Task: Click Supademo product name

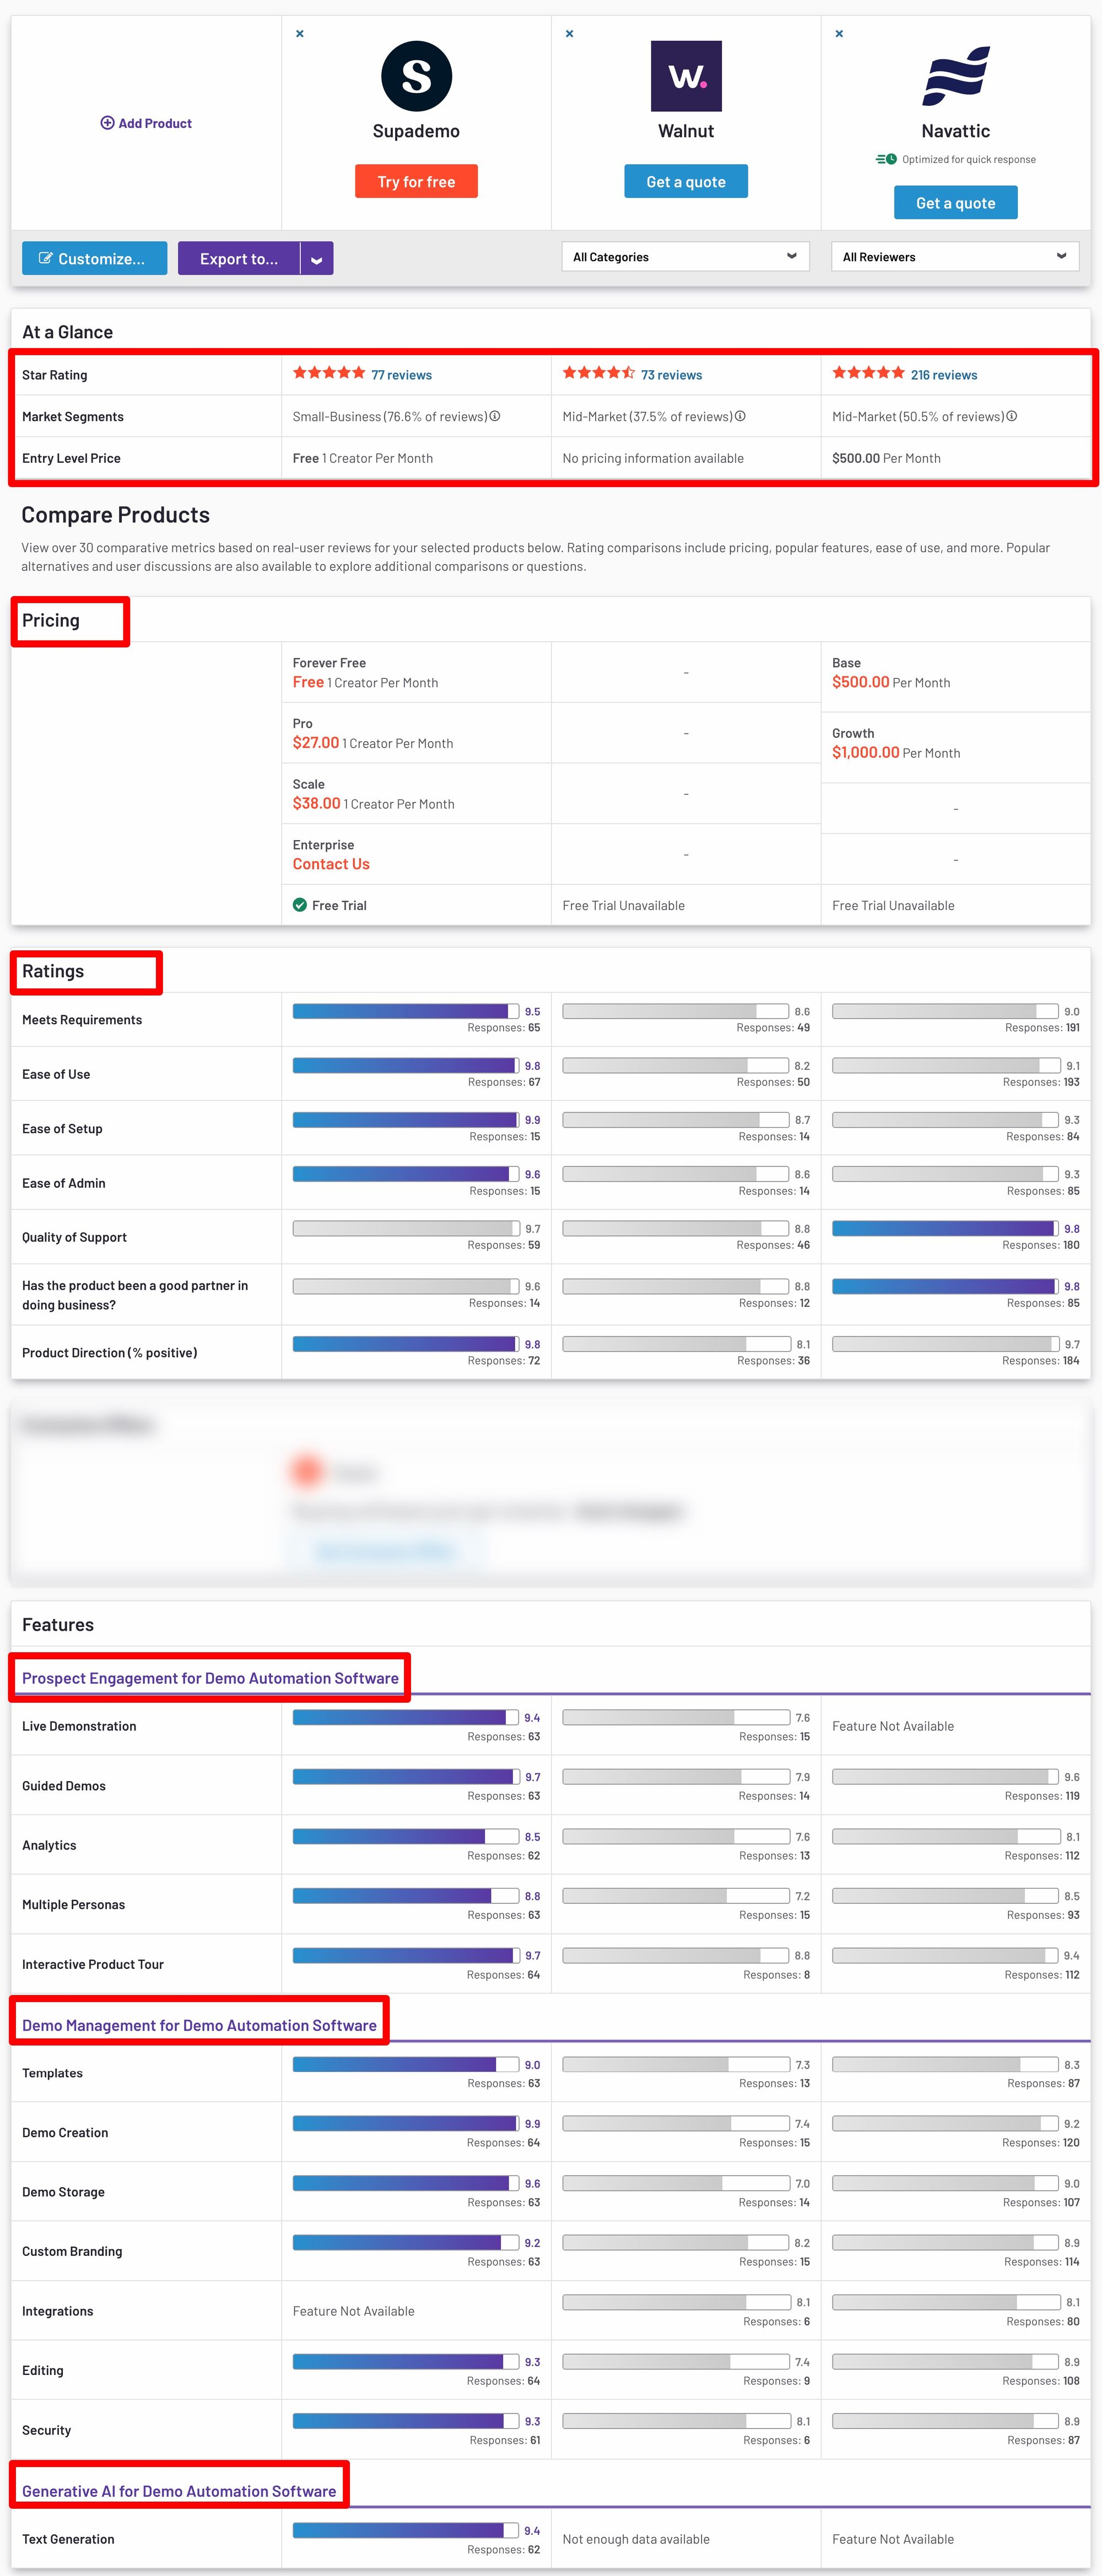Action: point(416,131)
